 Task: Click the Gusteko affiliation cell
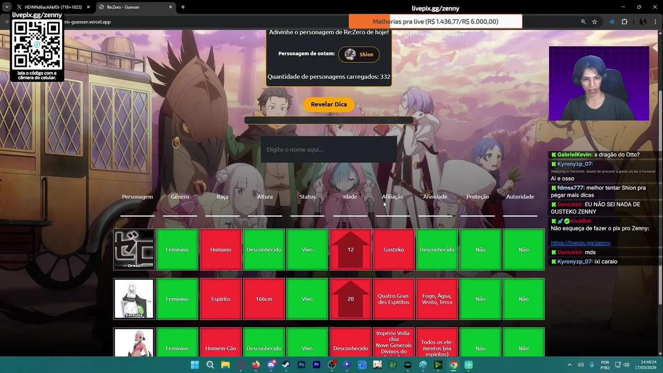click(x=394, y=250)
